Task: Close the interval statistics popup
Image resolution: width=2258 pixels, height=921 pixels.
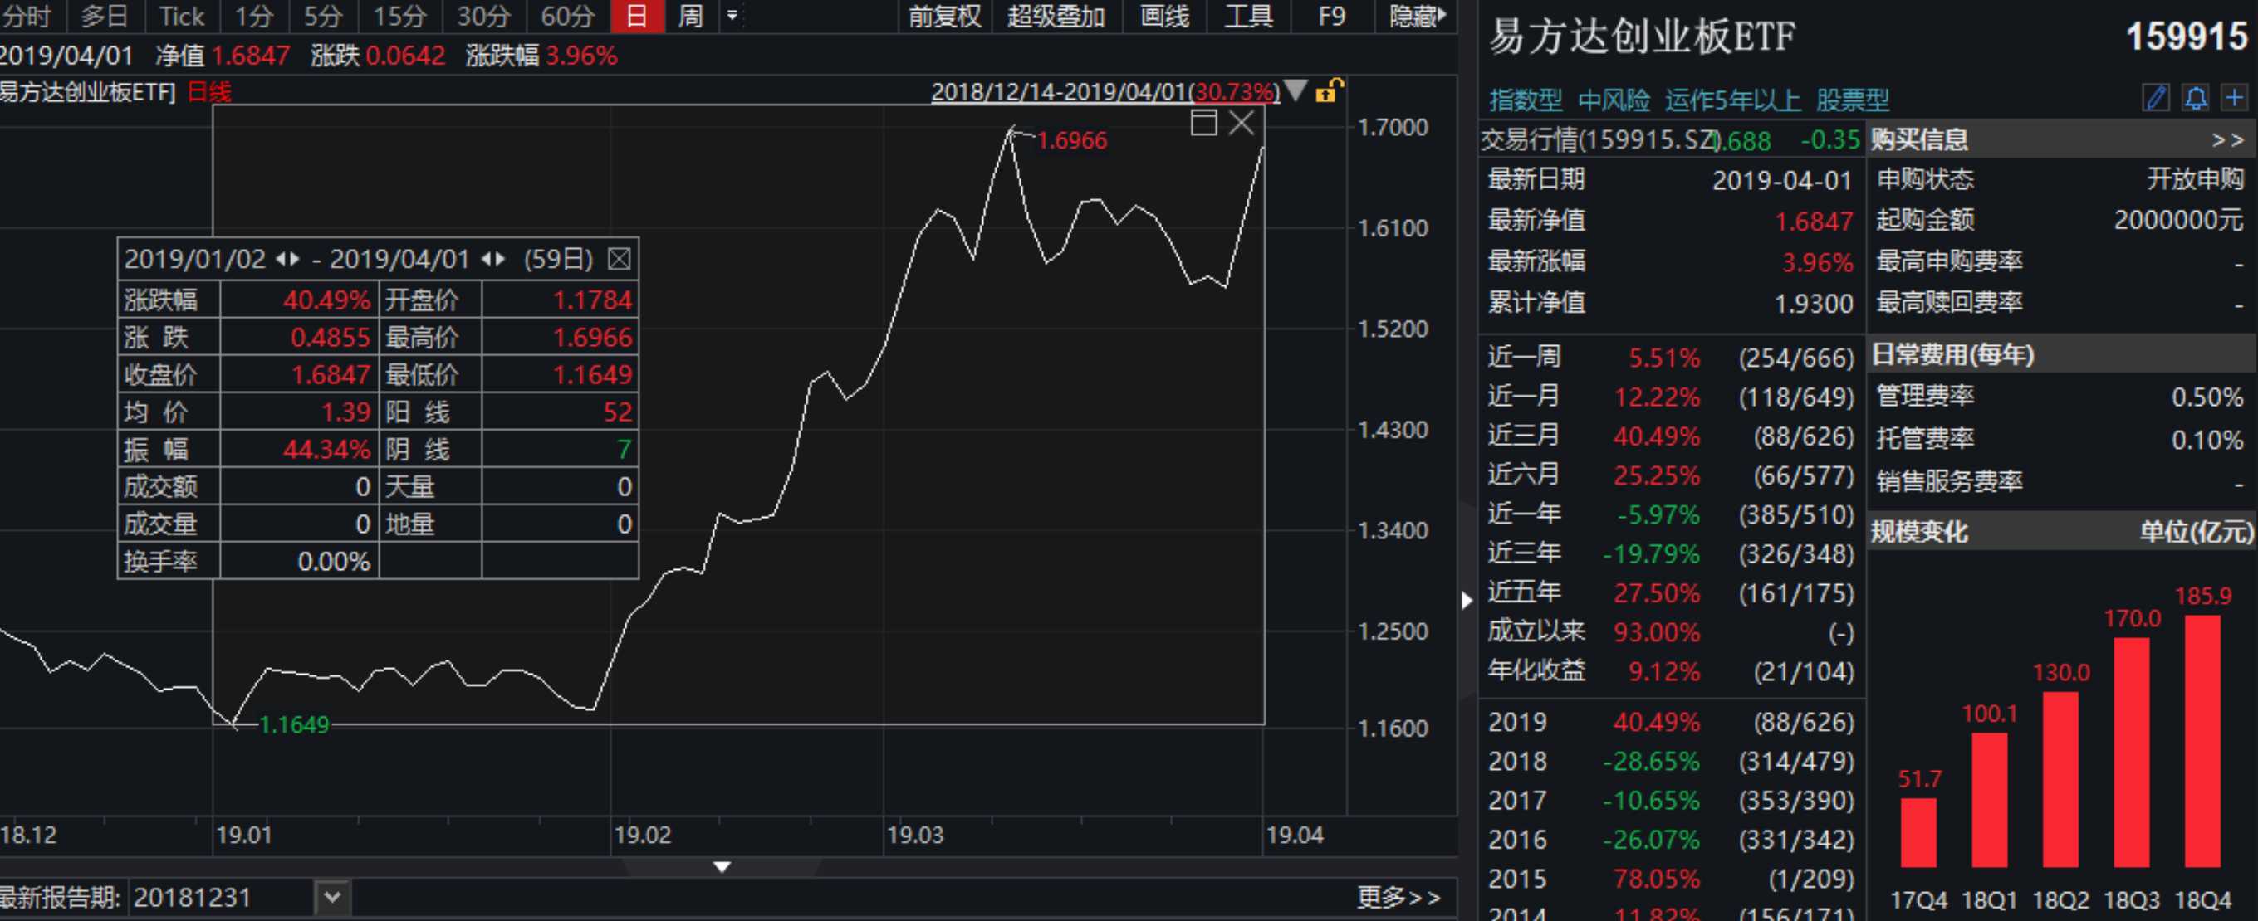Action: pyautogui.click(x=619, y=259)
